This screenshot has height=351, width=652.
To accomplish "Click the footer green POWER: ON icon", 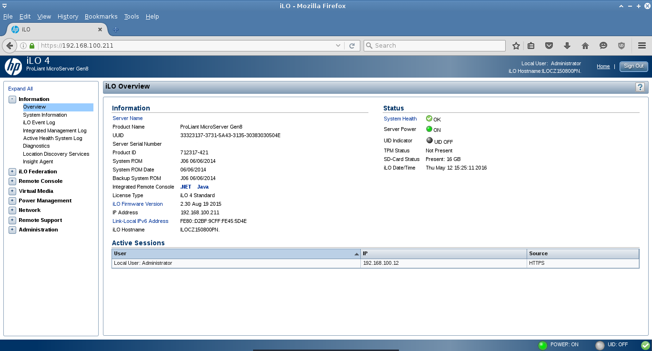I will [x=542, y=345].
